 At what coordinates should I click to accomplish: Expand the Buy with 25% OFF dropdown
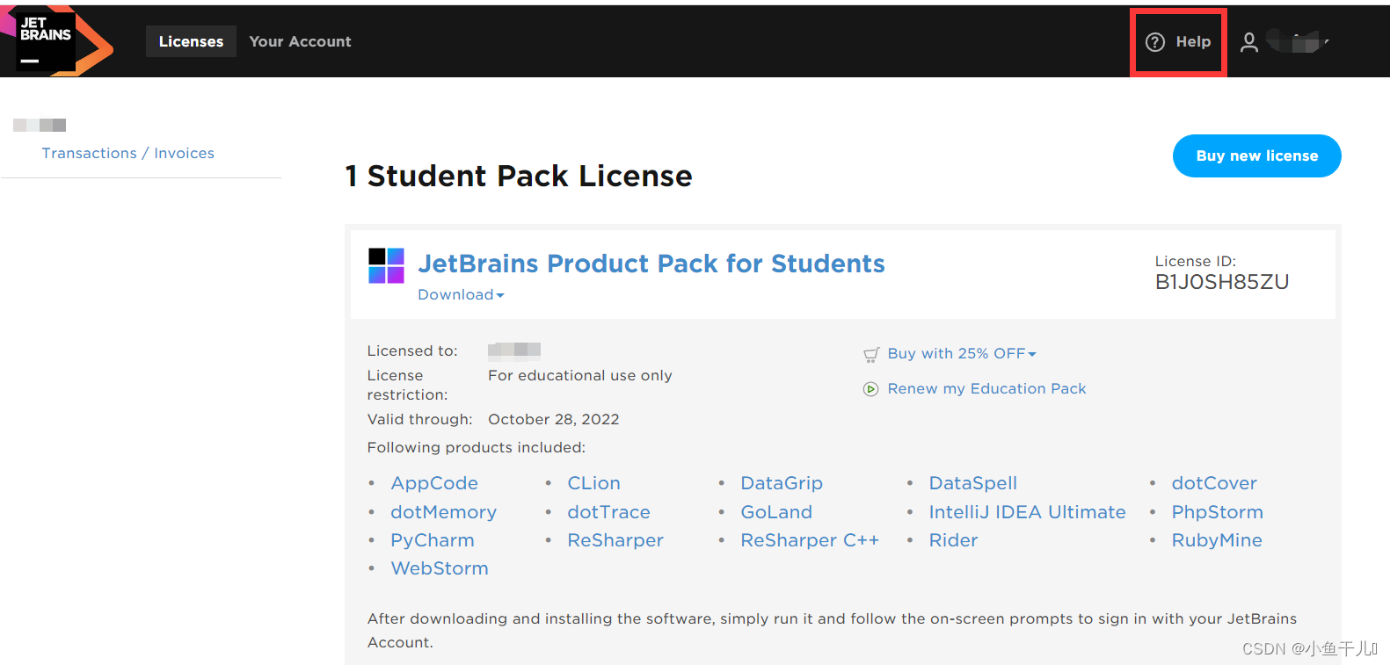962,353
